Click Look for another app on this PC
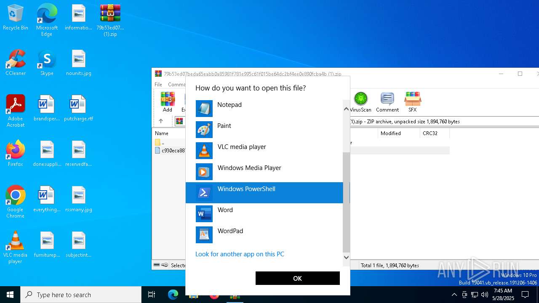This screenshot has width=539, height=303. pos(240,254)
